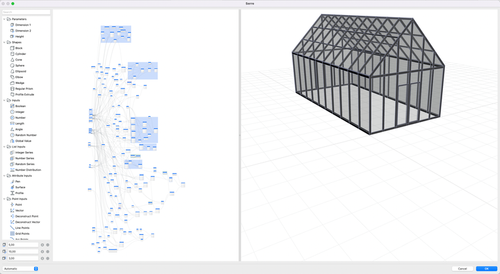The height and width of the screenshot is (274, 500).
Task: Open the Automatic dropdown menu
Action: click(x=20, y=269)
